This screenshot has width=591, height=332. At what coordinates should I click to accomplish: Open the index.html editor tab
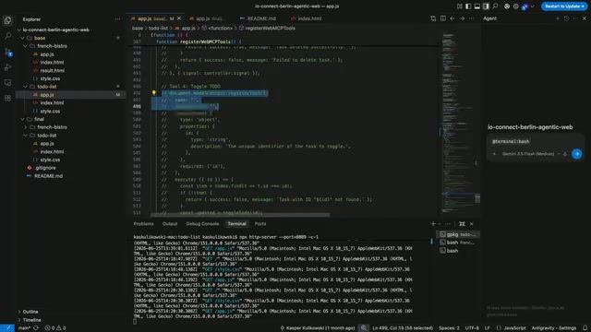(x=306, y=18)
